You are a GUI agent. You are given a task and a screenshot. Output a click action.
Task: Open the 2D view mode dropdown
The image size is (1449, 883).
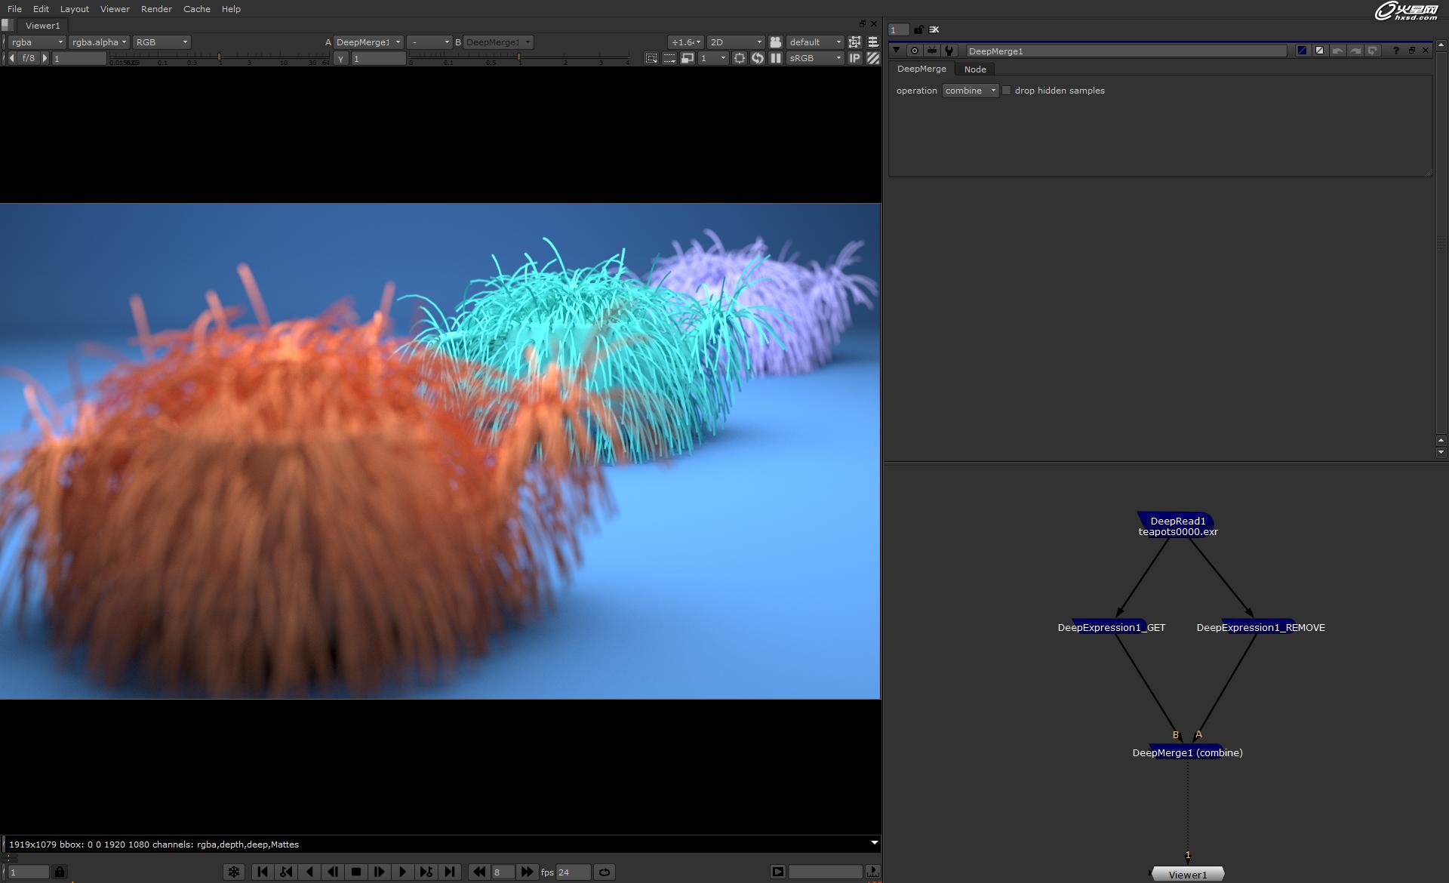point(736,42)
